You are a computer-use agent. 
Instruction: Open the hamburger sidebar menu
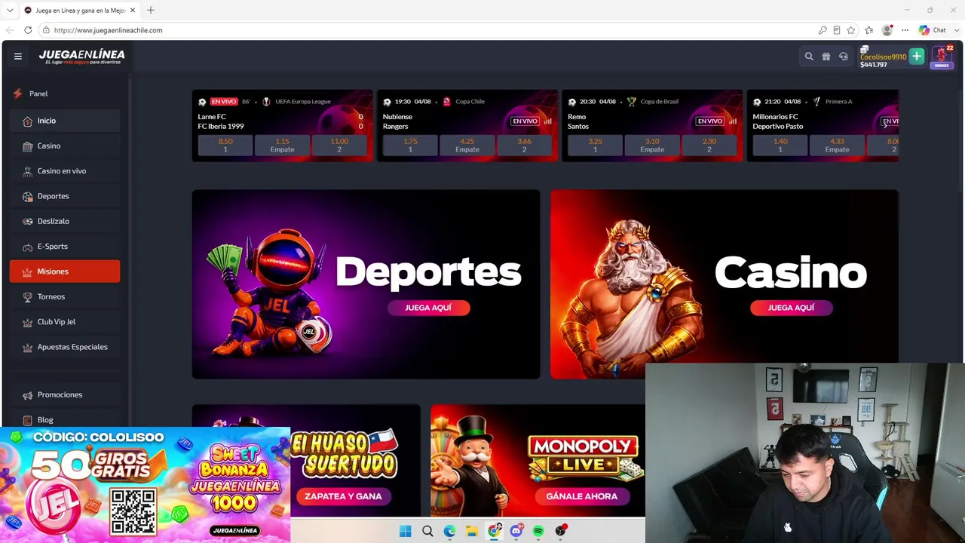[18, 56]
